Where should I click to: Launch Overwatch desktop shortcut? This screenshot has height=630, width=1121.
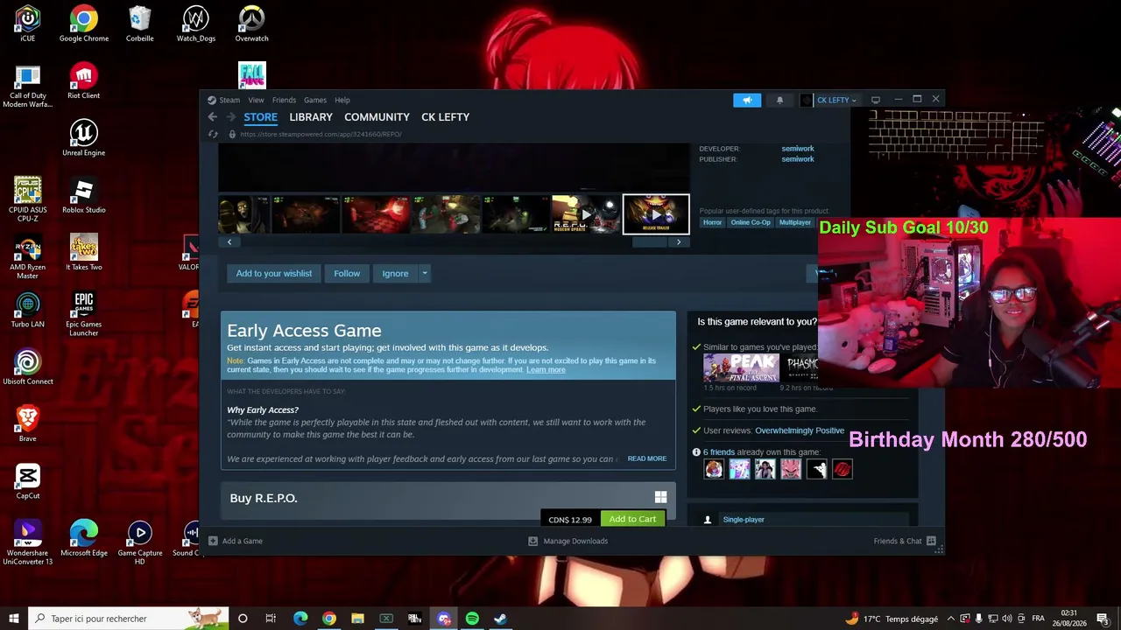pyautogui.click(x=252, y=24)
